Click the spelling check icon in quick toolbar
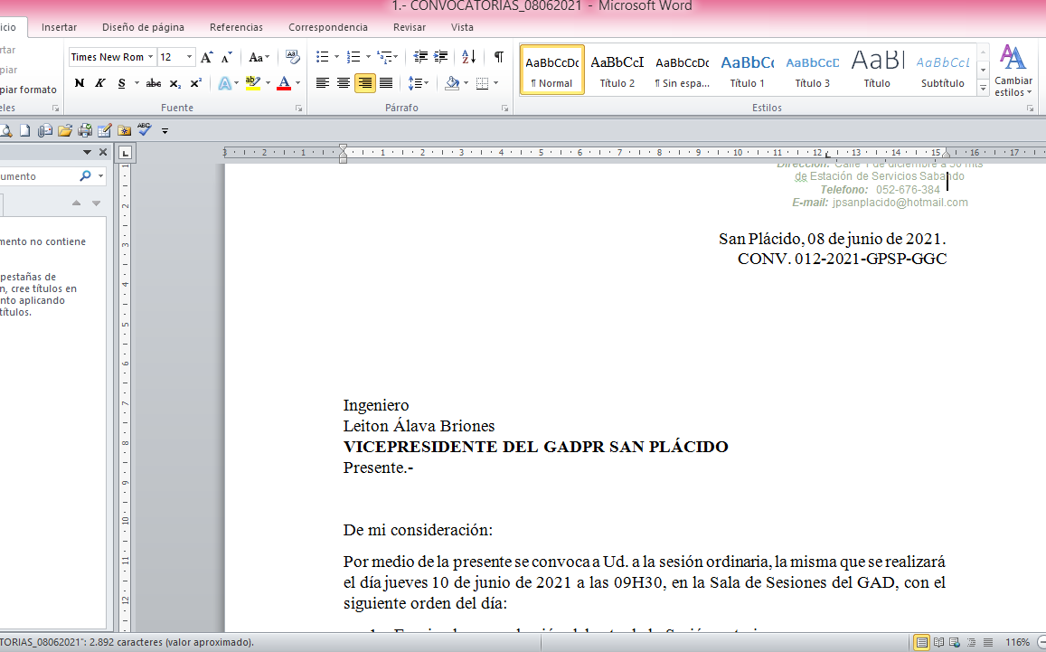 tap(145, 130)
